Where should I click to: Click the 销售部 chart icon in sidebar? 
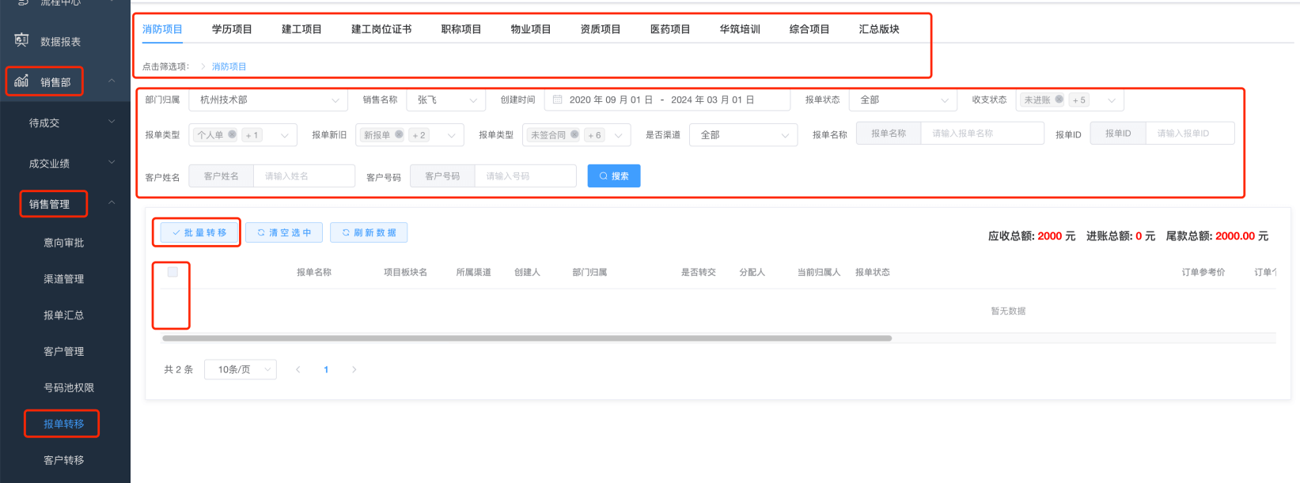(x=21, y=81)
